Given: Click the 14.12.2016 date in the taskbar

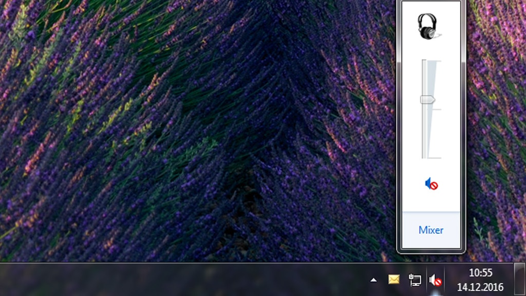Looking at the screenshot, I should (480, 287).
